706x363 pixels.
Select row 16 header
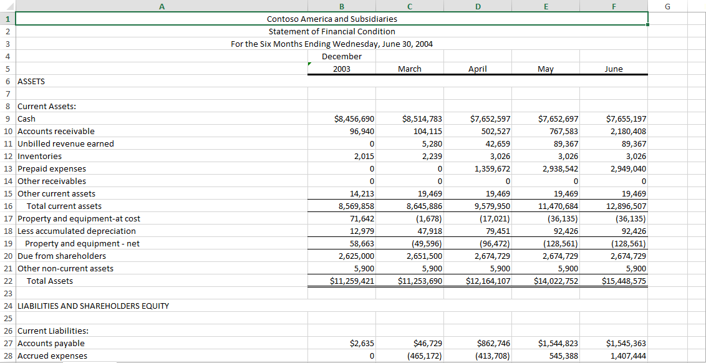[x=7, y=206]
